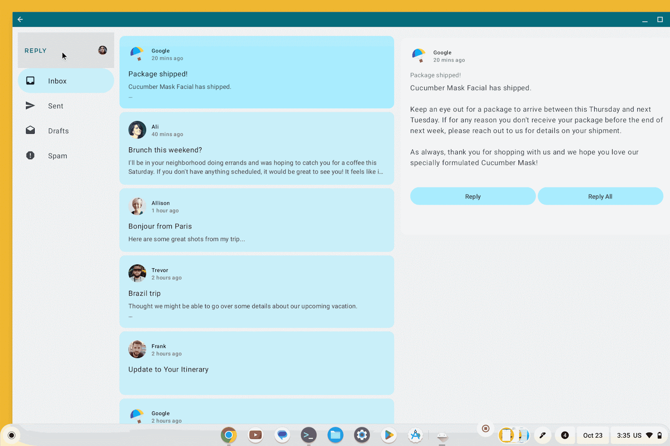Viewport: 670px width, 446px height.
Task: Click the Spam warning icon
Action: [31, 156]
